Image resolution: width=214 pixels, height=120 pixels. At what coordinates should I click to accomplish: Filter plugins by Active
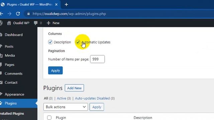pos(62,98)
